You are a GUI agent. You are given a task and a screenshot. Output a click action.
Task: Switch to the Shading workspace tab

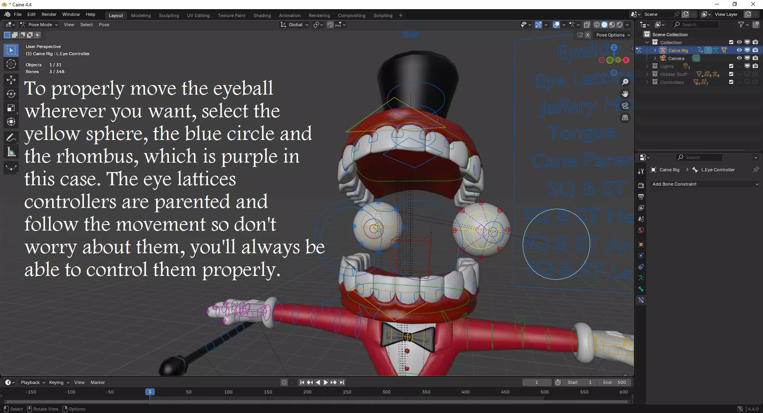(262, 16)
